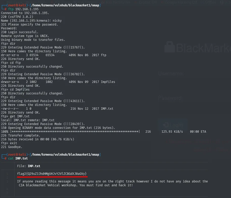
Task: Click the 'ftp> get IMP.txt' command
Action: pyautogui.click(x=15, y=117)
